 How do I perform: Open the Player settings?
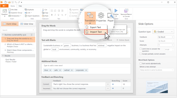pos(110,17)
